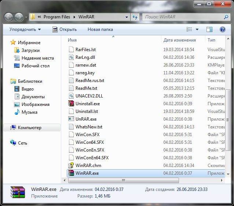This screenshot has height=206, width=234.
Task: Click the magnifier search icon
Action: 226,17
